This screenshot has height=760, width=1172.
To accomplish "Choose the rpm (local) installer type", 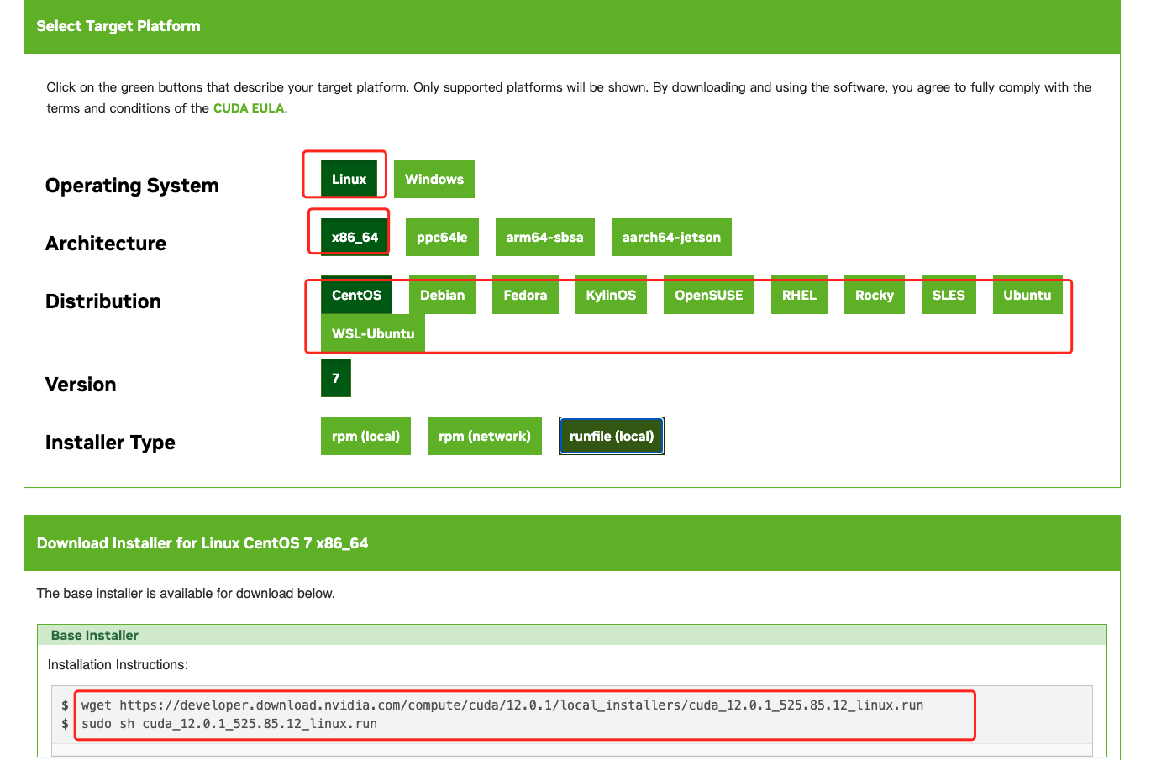I will click(x=365, y=435).
